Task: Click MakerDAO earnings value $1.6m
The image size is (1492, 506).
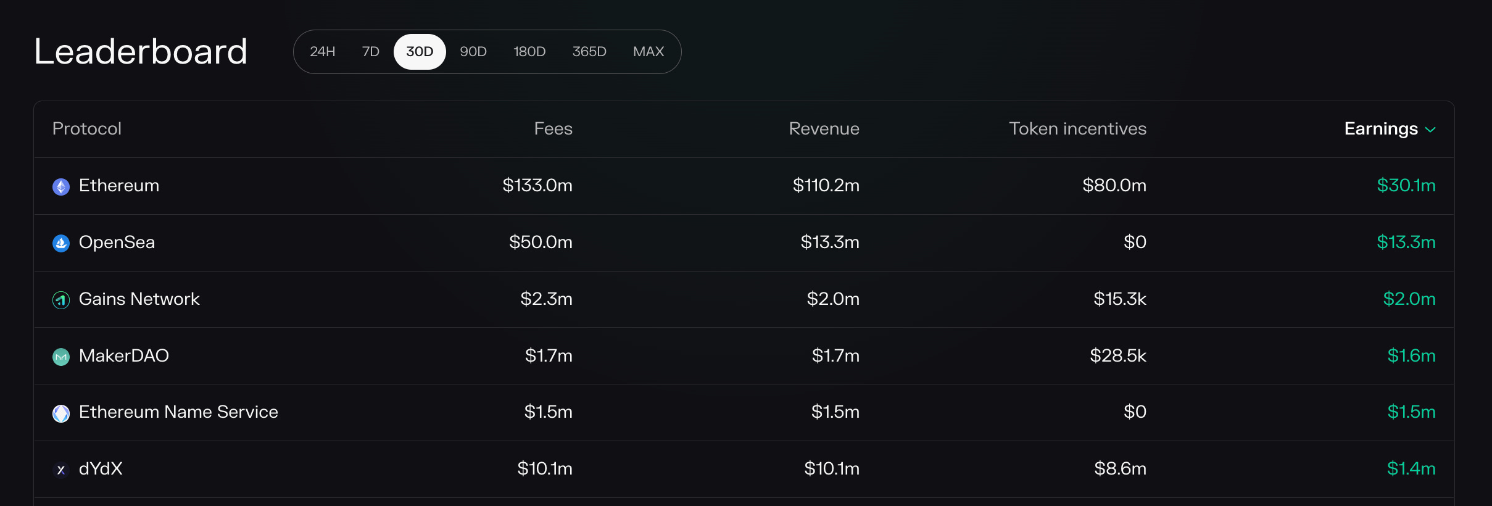Action: 1411,355
